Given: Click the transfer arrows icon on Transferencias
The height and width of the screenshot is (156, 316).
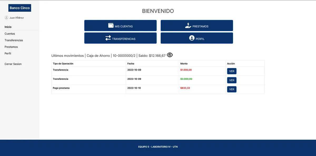Looking at the screenshot, I should pyautogui.click(x=108, y=38).
